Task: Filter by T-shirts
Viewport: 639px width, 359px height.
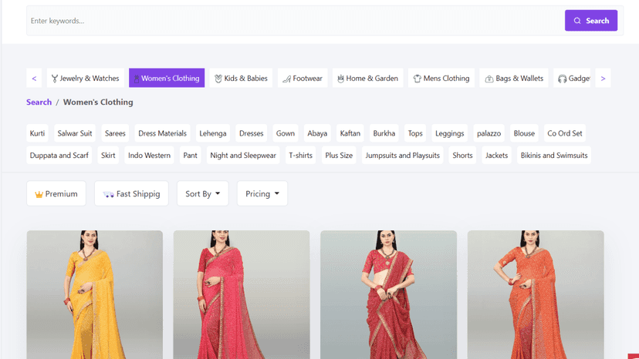Action: [x=300, y=156]
